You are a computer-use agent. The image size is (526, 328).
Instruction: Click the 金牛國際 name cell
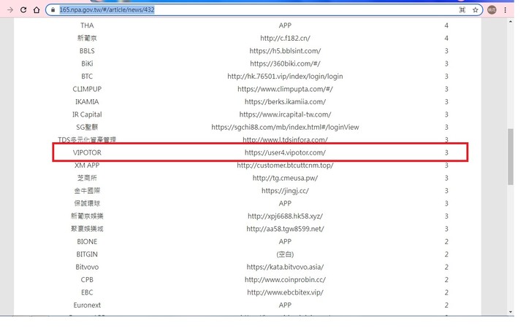pos(87,191)
